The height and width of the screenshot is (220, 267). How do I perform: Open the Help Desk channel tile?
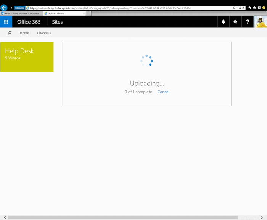pyautogui.click(x=27, y=57)
